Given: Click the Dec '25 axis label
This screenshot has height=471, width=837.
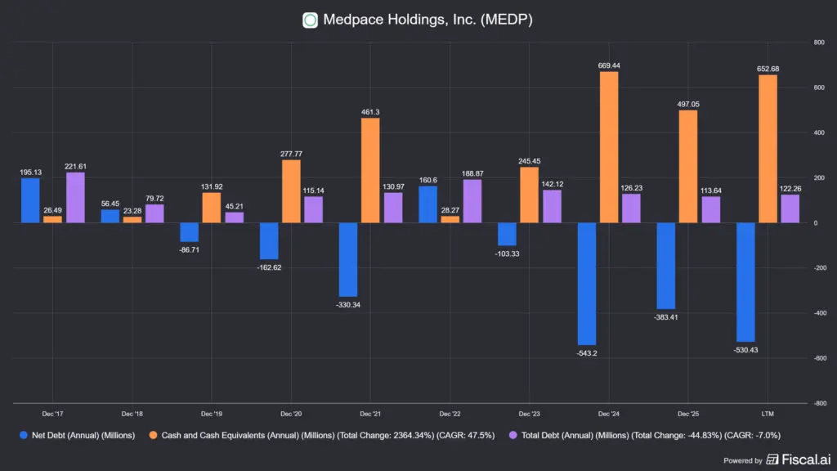Looking at the screenshot, I should [688, 414].
